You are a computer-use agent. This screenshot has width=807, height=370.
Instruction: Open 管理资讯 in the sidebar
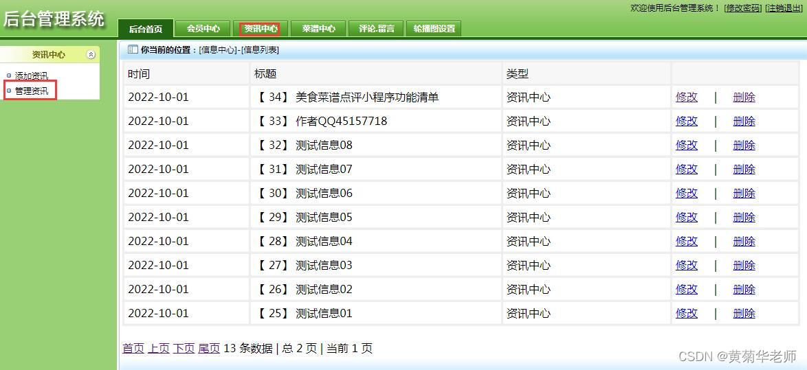[x=32, y=91]
